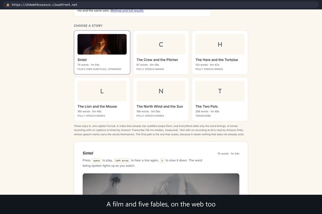
Task: Click the Sintel heading in player panel
Action: (x=88, y=153)
